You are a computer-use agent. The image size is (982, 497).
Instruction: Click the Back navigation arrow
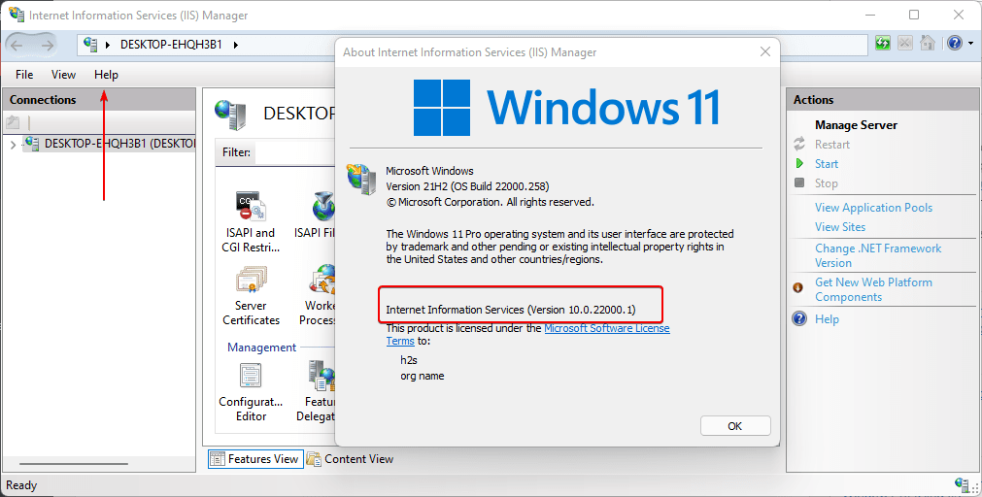click(17, 45)
